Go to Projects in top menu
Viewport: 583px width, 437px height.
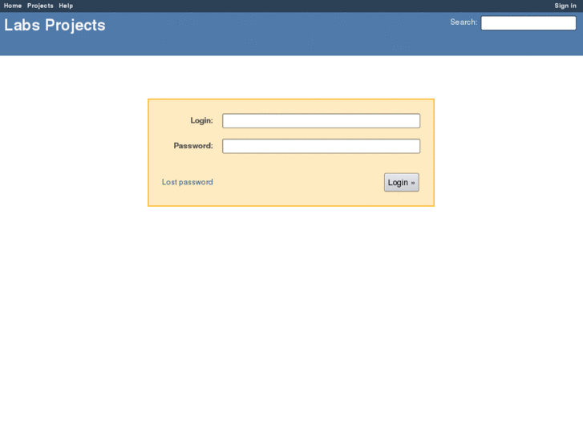[40, 6]
